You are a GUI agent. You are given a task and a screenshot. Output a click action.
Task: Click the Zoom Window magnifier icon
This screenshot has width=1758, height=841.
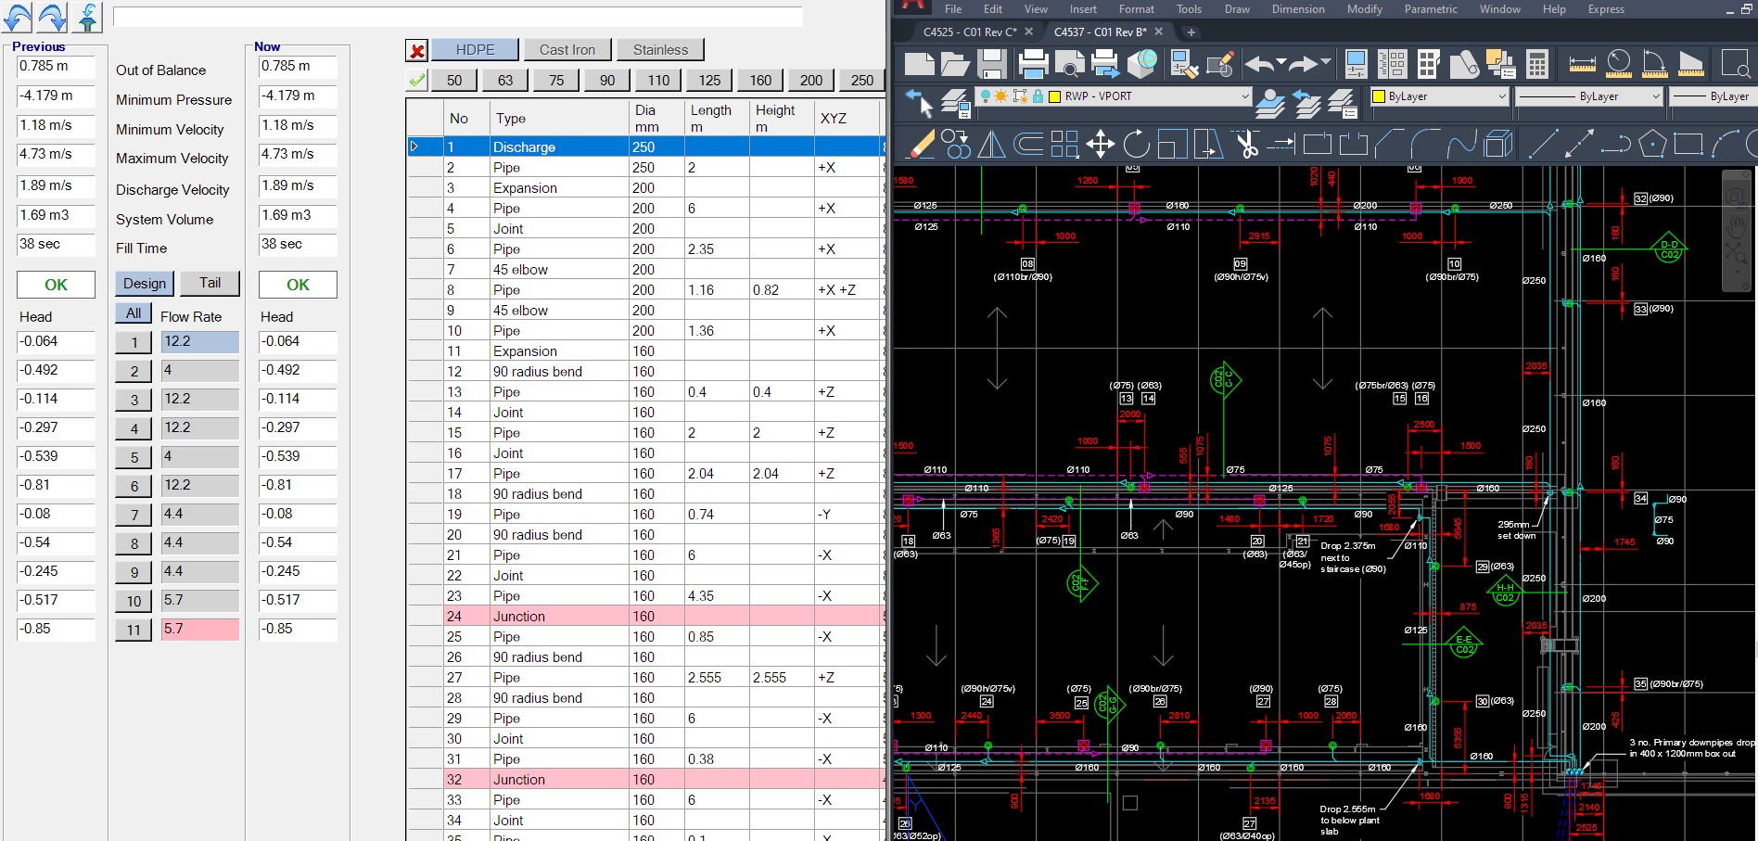click(1735, 63)
